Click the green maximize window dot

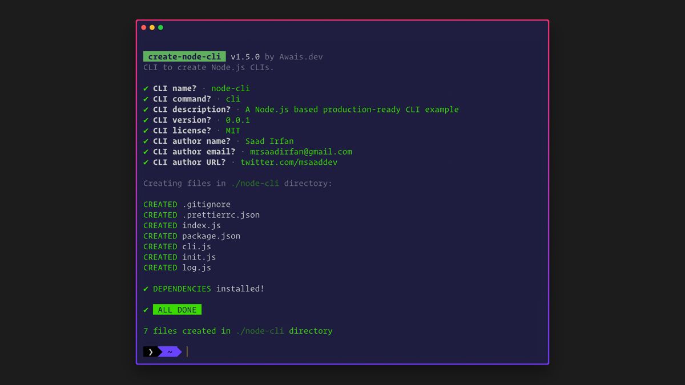click(160, 27)
